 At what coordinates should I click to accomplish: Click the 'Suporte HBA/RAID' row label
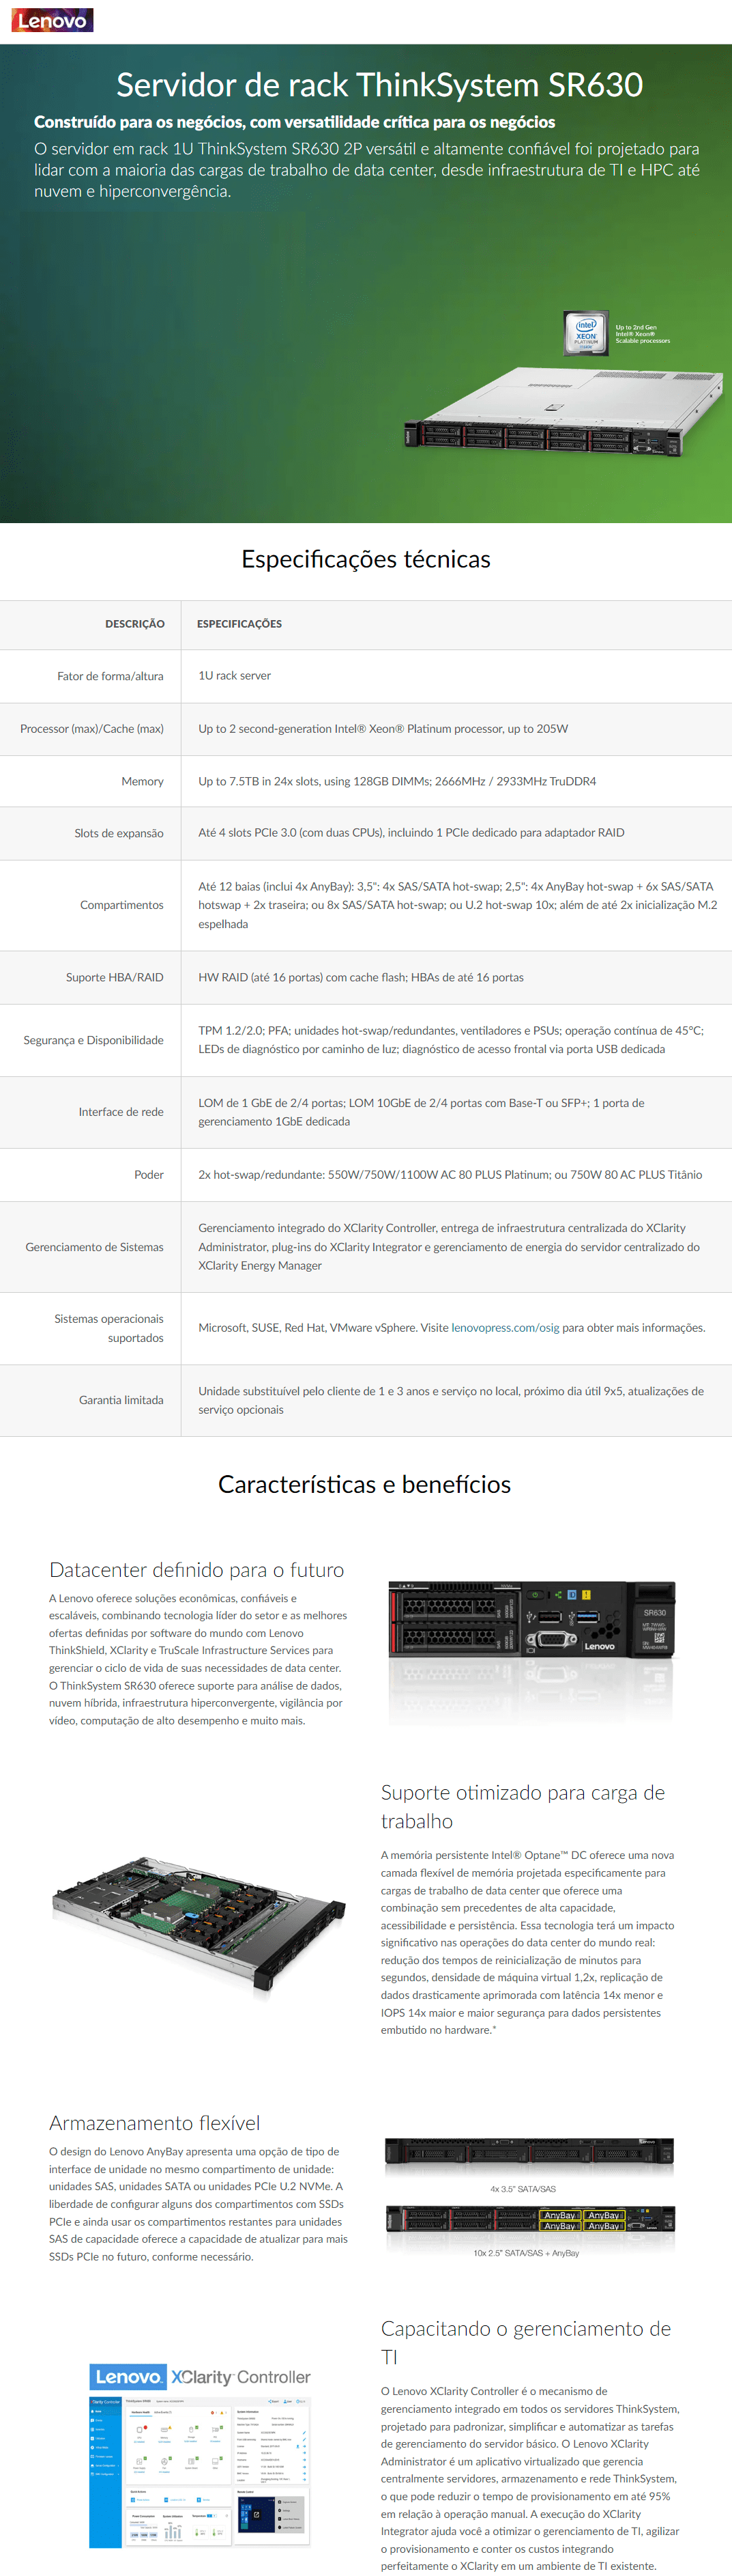pyautogui.click(x=115, y=978)
